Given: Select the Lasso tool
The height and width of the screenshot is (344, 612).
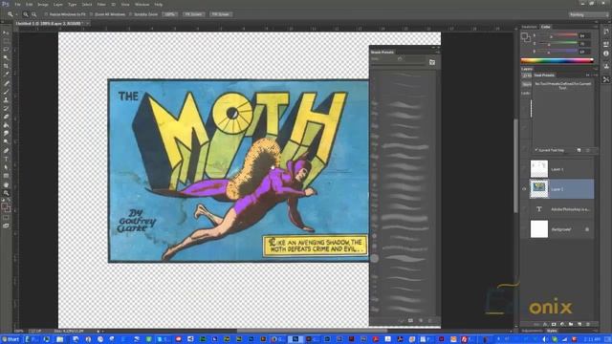Looking at the screenshot, I should coord(6,50).
